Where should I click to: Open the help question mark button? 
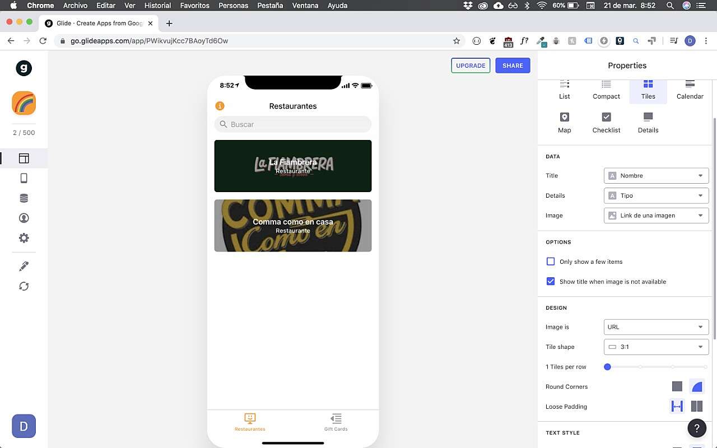pos(696,428)
